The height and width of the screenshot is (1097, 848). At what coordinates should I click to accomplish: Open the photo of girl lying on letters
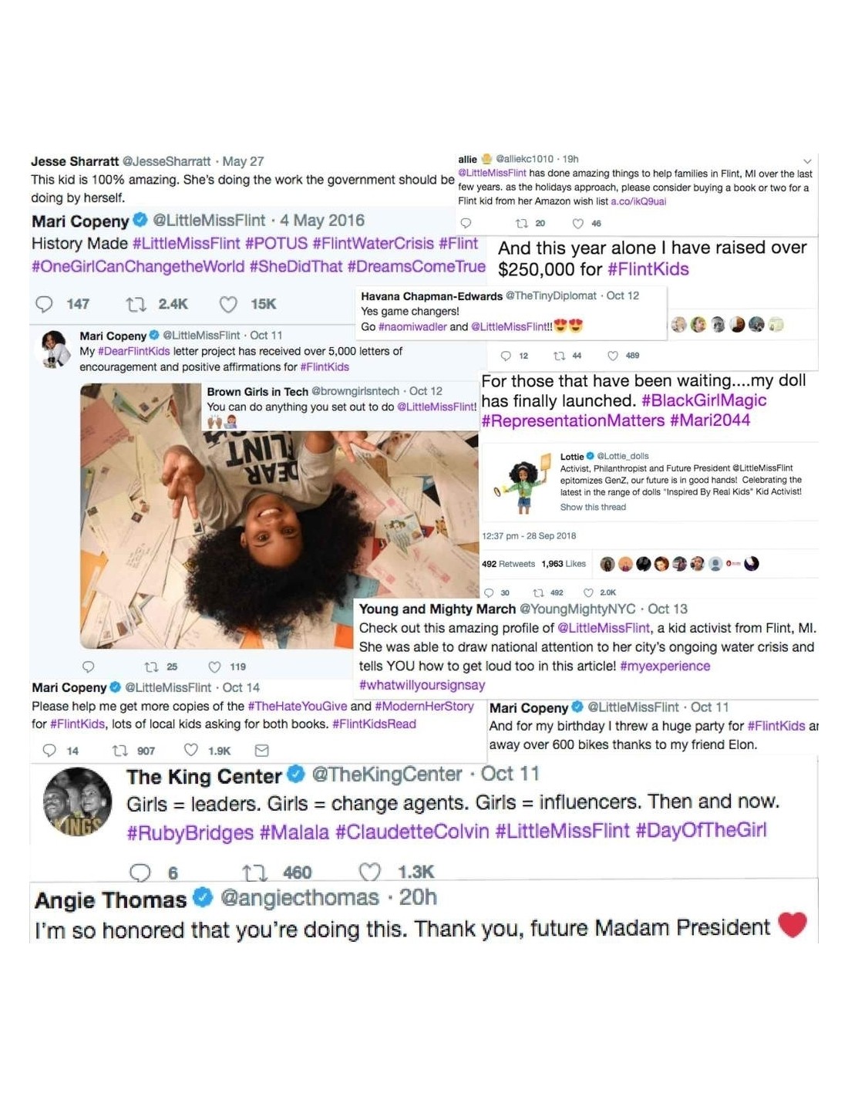[279, 517]
